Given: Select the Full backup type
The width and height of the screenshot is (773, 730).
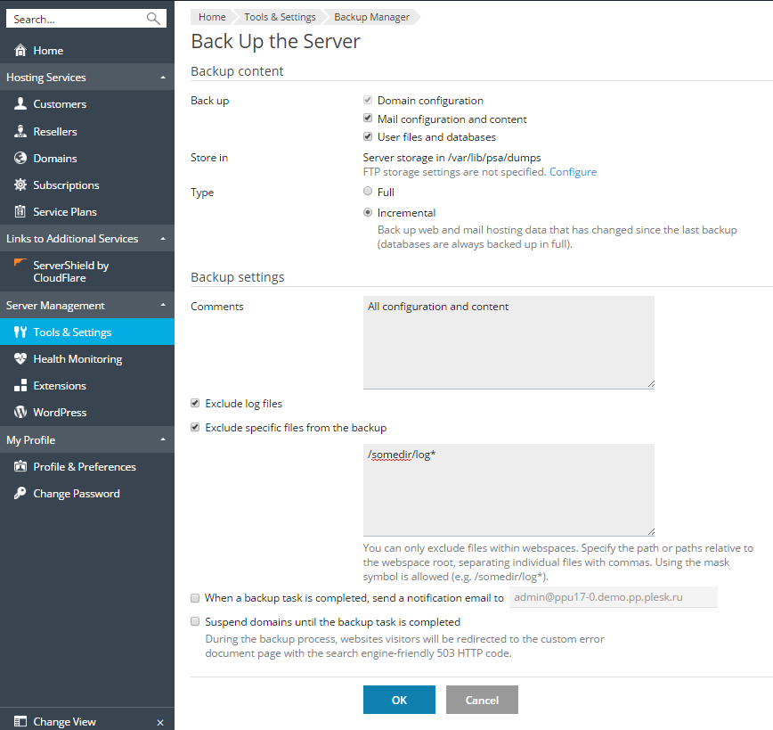Looking at the screenshot, I should click(x=368, y=192).
